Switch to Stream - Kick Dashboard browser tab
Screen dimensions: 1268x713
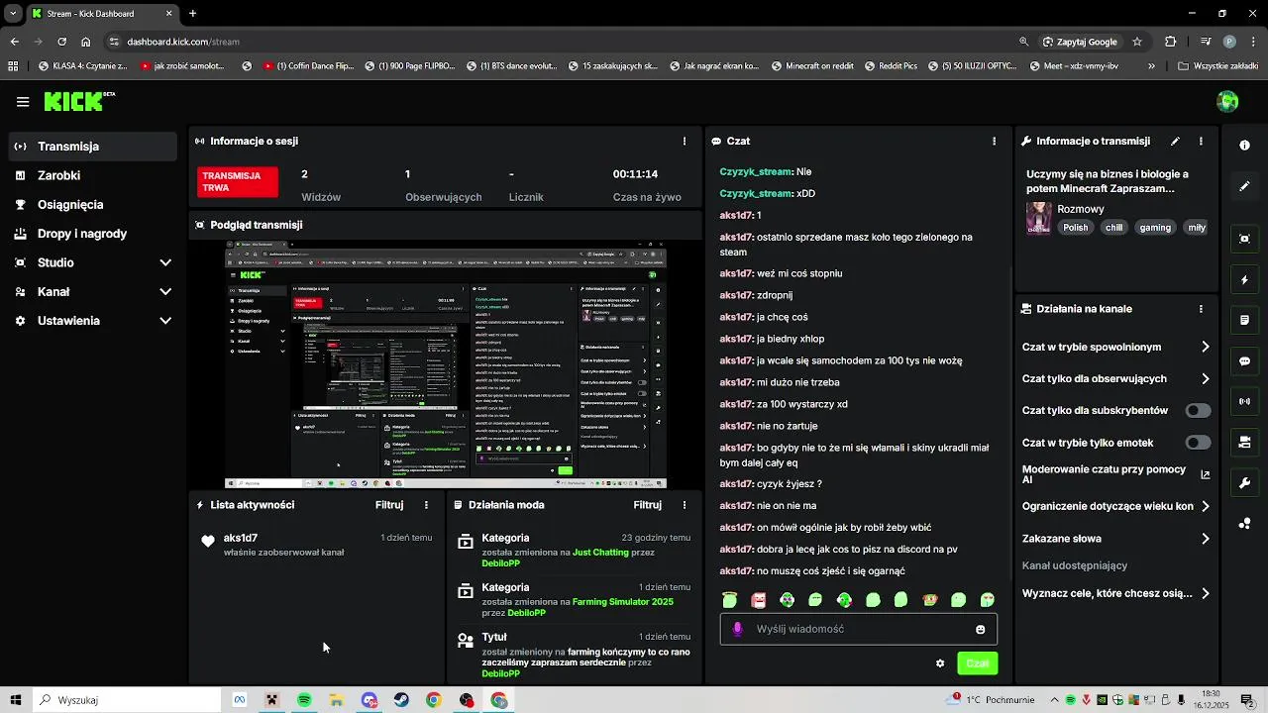(x=102, y=14)
